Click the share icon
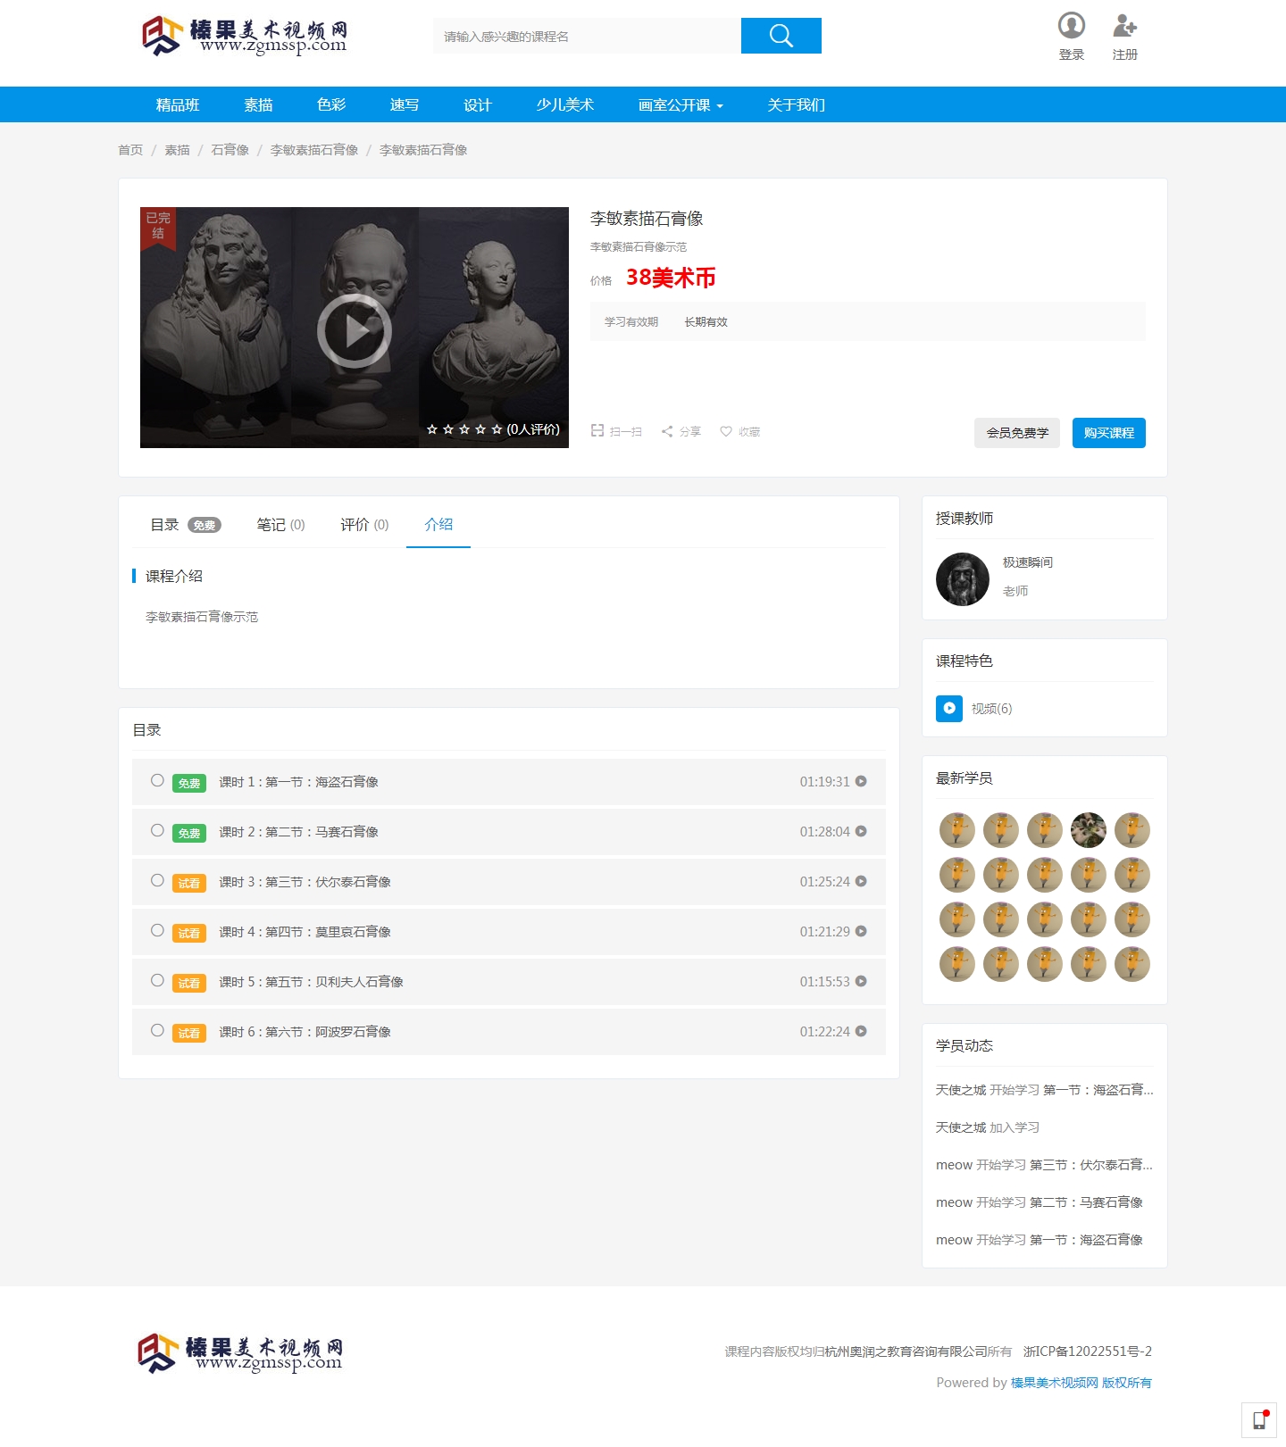The height and width of the screenshot is (1447, 1286). point(667,431)
